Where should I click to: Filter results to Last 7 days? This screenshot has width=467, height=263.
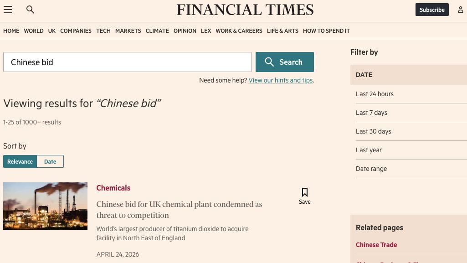[371, 113]
